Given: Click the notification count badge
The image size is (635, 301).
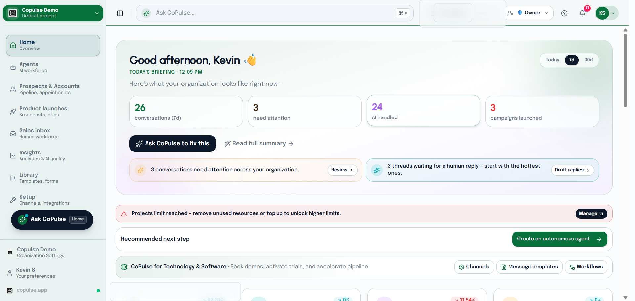Looking at the screenshot, I should (x=587, y=8).
